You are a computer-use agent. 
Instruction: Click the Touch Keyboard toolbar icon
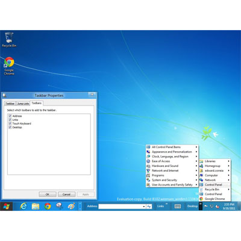(178, 206)
